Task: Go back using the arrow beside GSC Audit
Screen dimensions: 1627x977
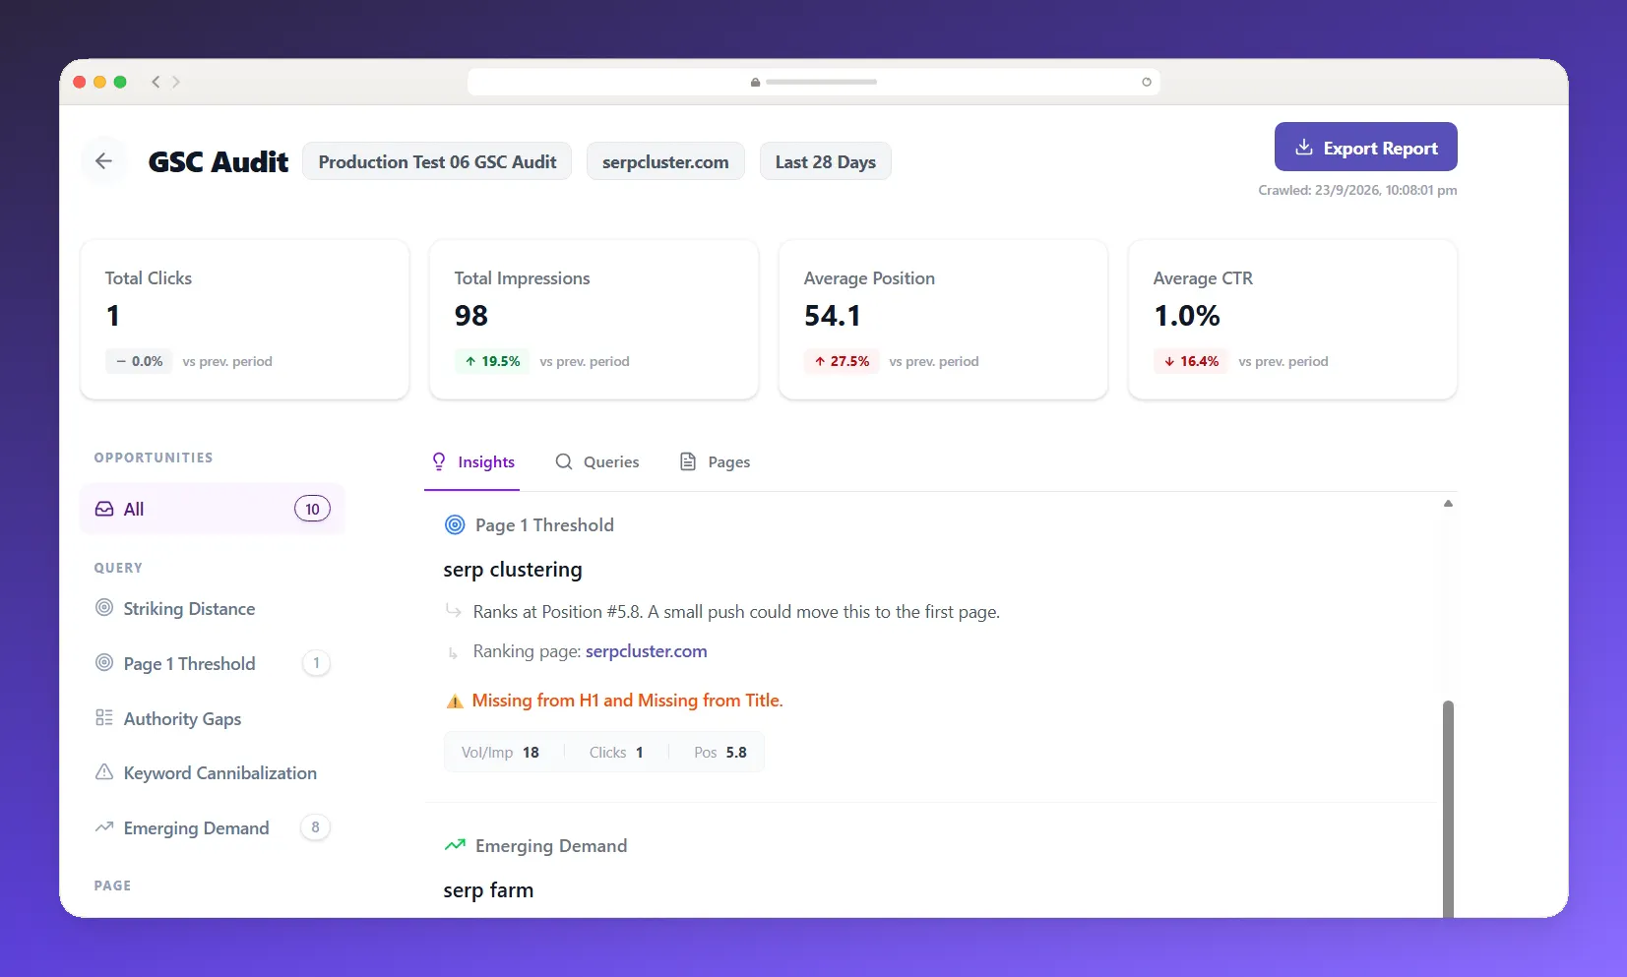Action: pos(104,161)
